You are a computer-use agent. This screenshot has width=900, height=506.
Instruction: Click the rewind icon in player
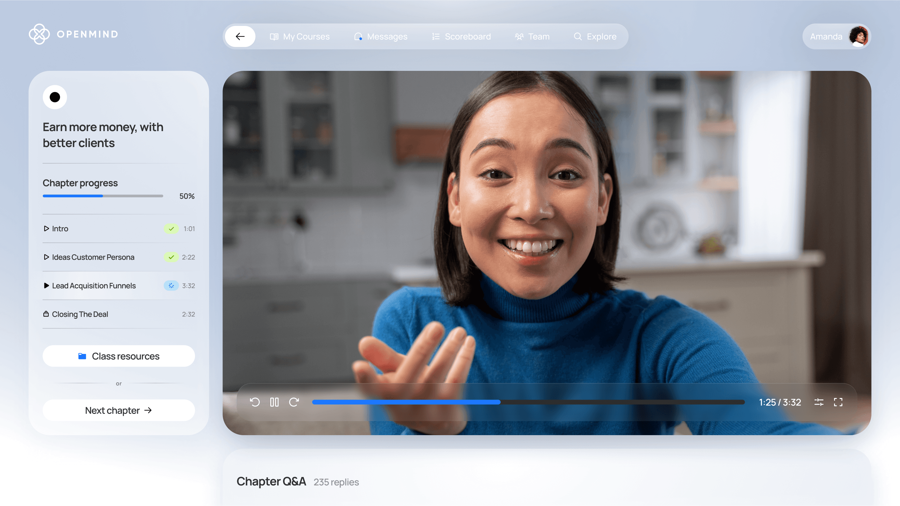(255, 402)
